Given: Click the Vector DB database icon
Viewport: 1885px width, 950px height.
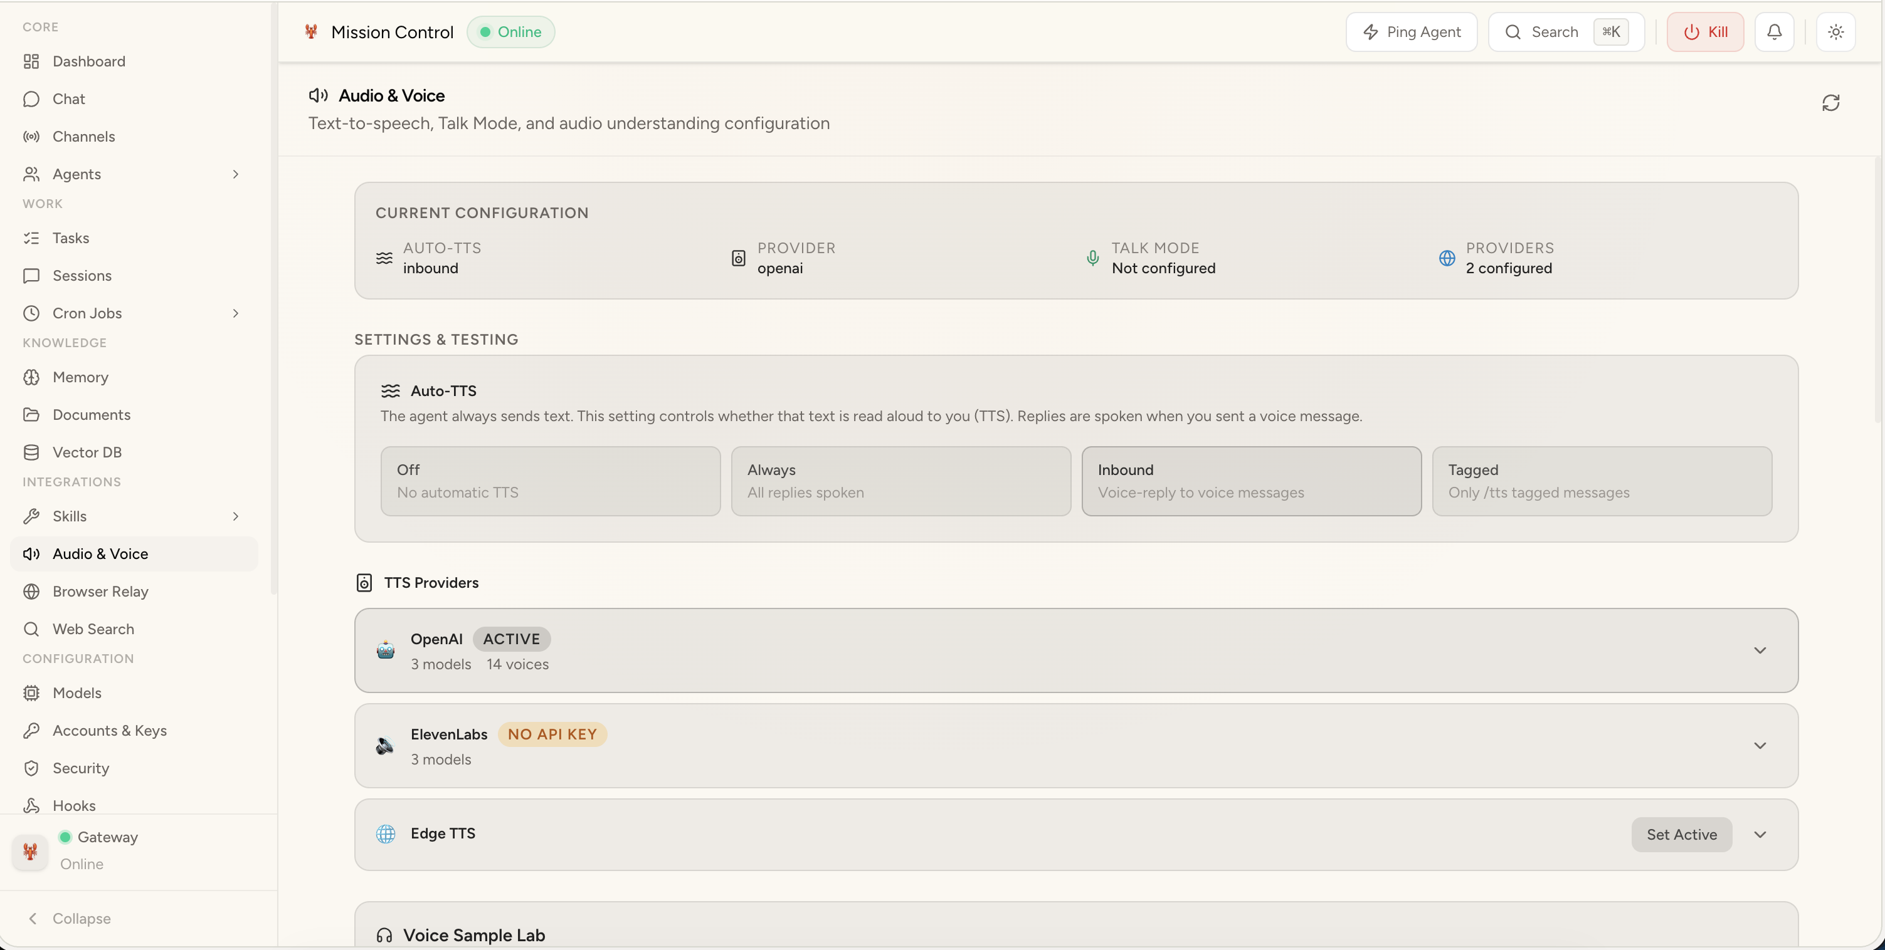Looking at the screenshot, I should (31, 452).
